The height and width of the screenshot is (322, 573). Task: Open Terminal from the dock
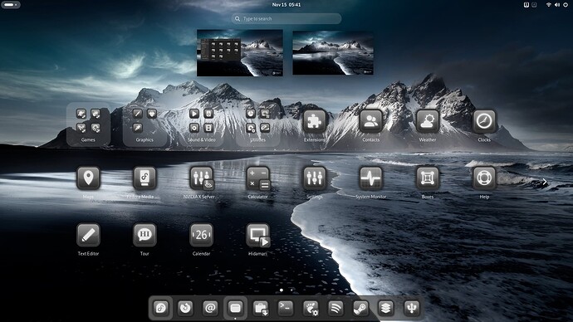[x=286, y=308]
